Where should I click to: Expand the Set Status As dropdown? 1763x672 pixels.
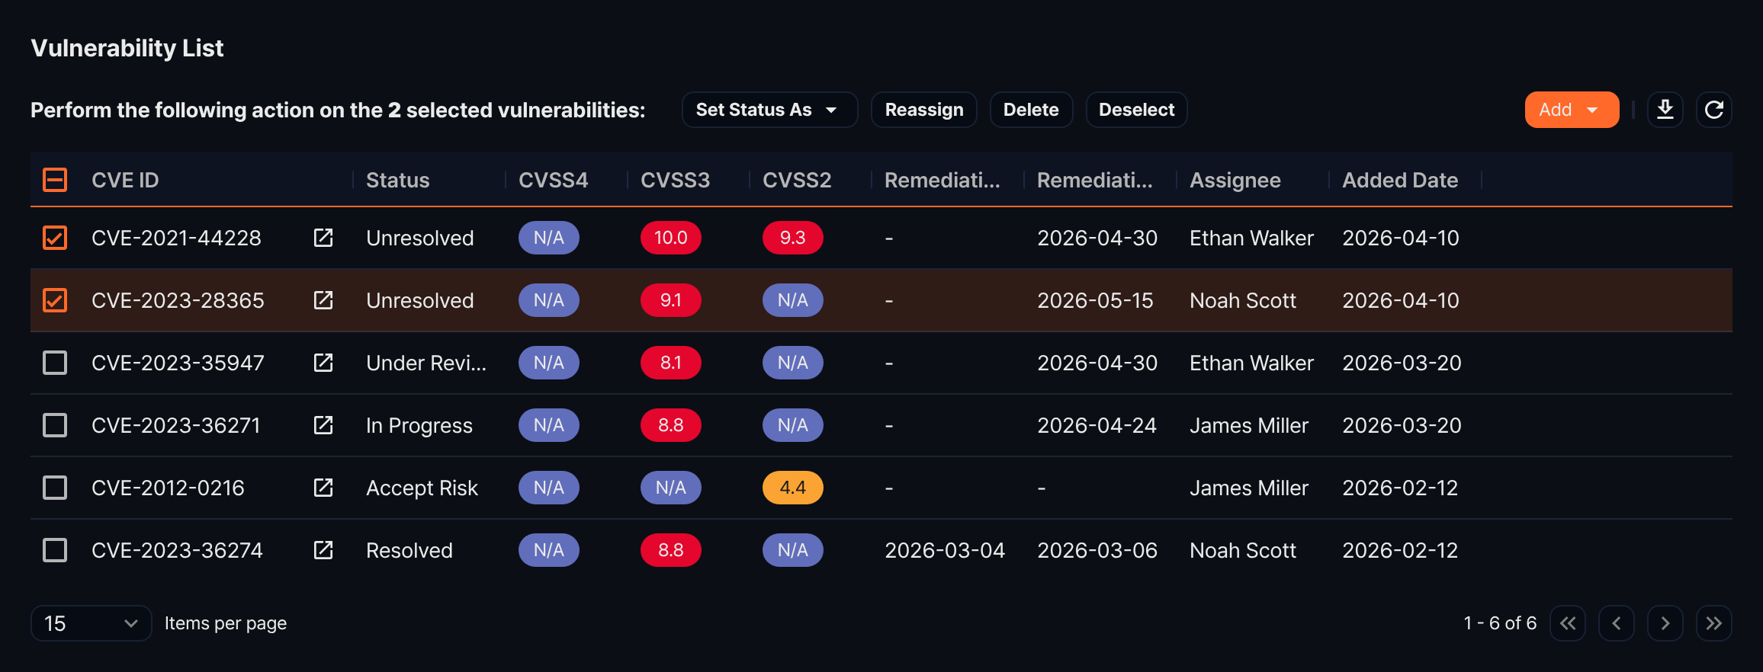point(769,110)
